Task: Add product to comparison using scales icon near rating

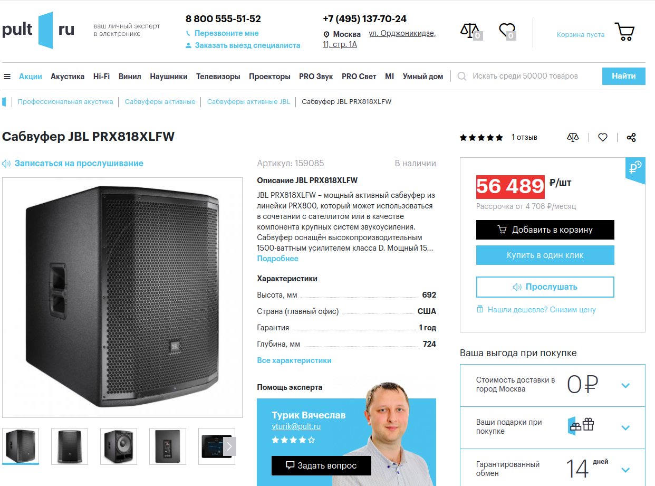Action: [573, 137]
